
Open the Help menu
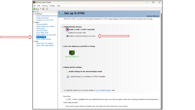(58, 5)
